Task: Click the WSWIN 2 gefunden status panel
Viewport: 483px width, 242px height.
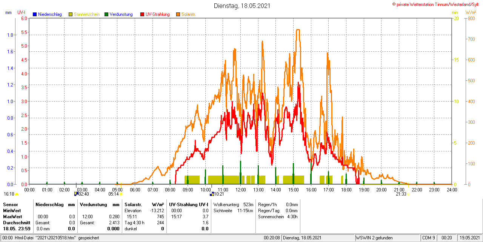Action: click(387, 238)
